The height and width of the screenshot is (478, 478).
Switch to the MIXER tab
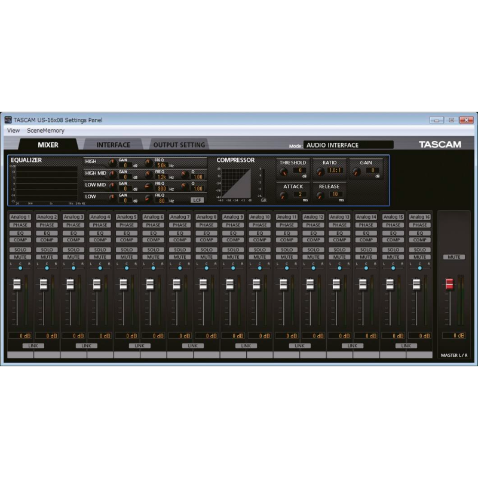click(48, 145)
